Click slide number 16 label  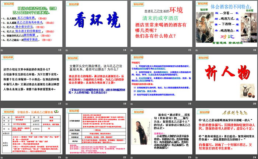tap(255, 50)
